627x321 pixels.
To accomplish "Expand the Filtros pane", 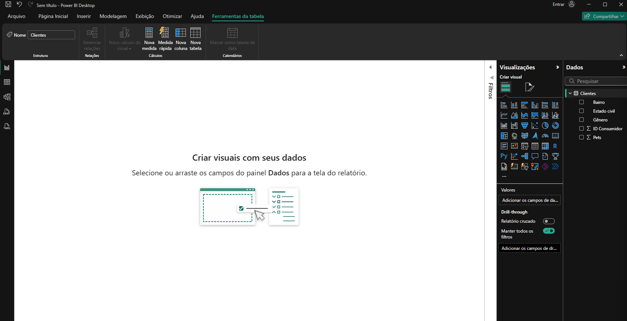I will tap(491, 68).
